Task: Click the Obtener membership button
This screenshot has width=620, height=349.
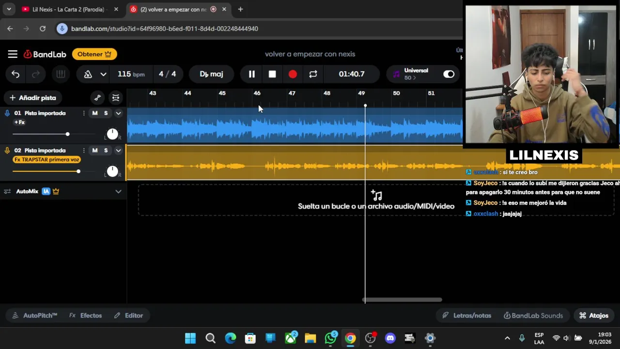Action: pos(94,54)
